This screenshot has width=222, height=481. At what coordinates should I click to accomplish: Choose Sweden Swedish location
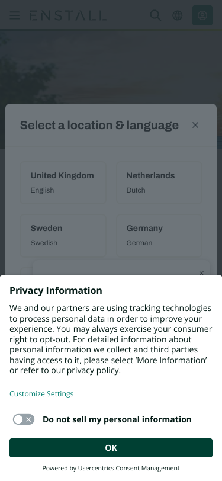63,235
